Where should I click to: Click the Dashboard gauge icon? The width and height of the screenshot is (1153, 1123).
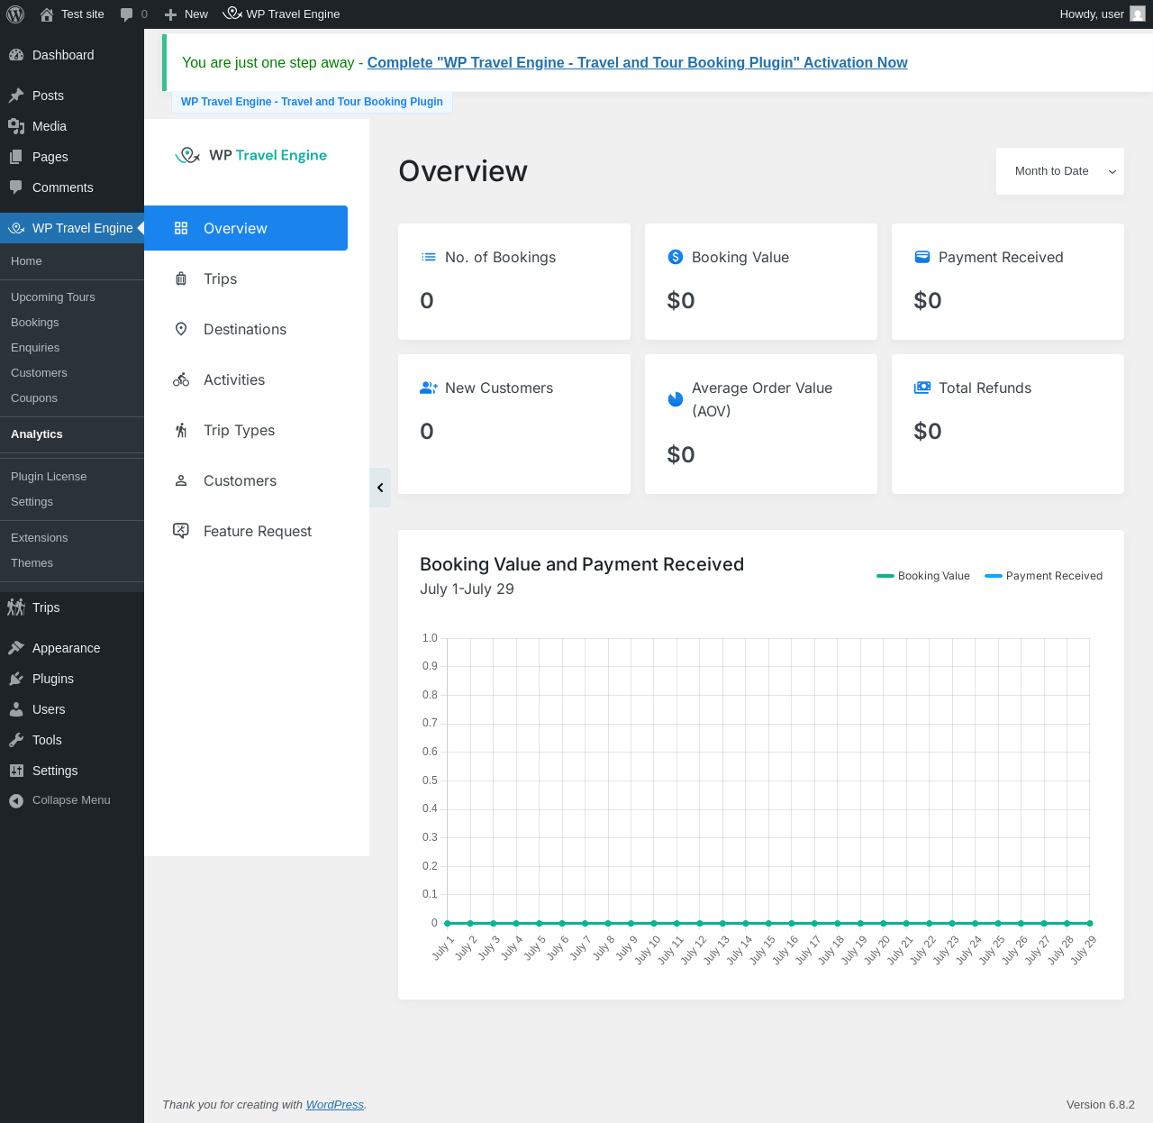(x=16, y=55)
